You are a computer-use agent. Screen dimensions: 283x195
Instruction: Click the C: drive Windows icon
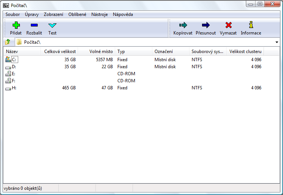click(x=8, y=59)
